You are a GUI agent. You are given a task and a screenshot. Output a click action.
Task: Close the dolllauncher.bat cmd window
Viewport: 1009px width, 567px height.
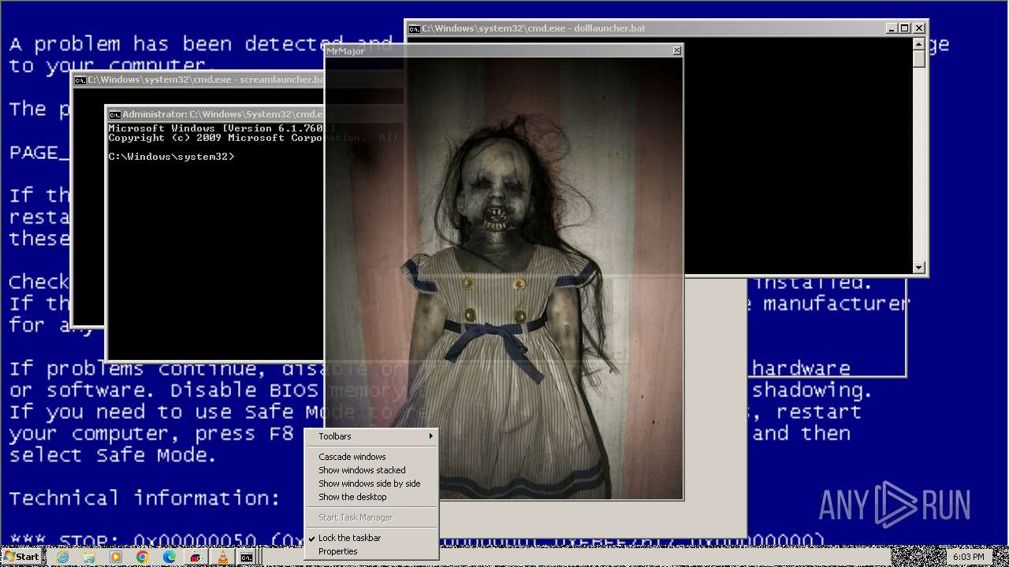[x=919, y=28]
